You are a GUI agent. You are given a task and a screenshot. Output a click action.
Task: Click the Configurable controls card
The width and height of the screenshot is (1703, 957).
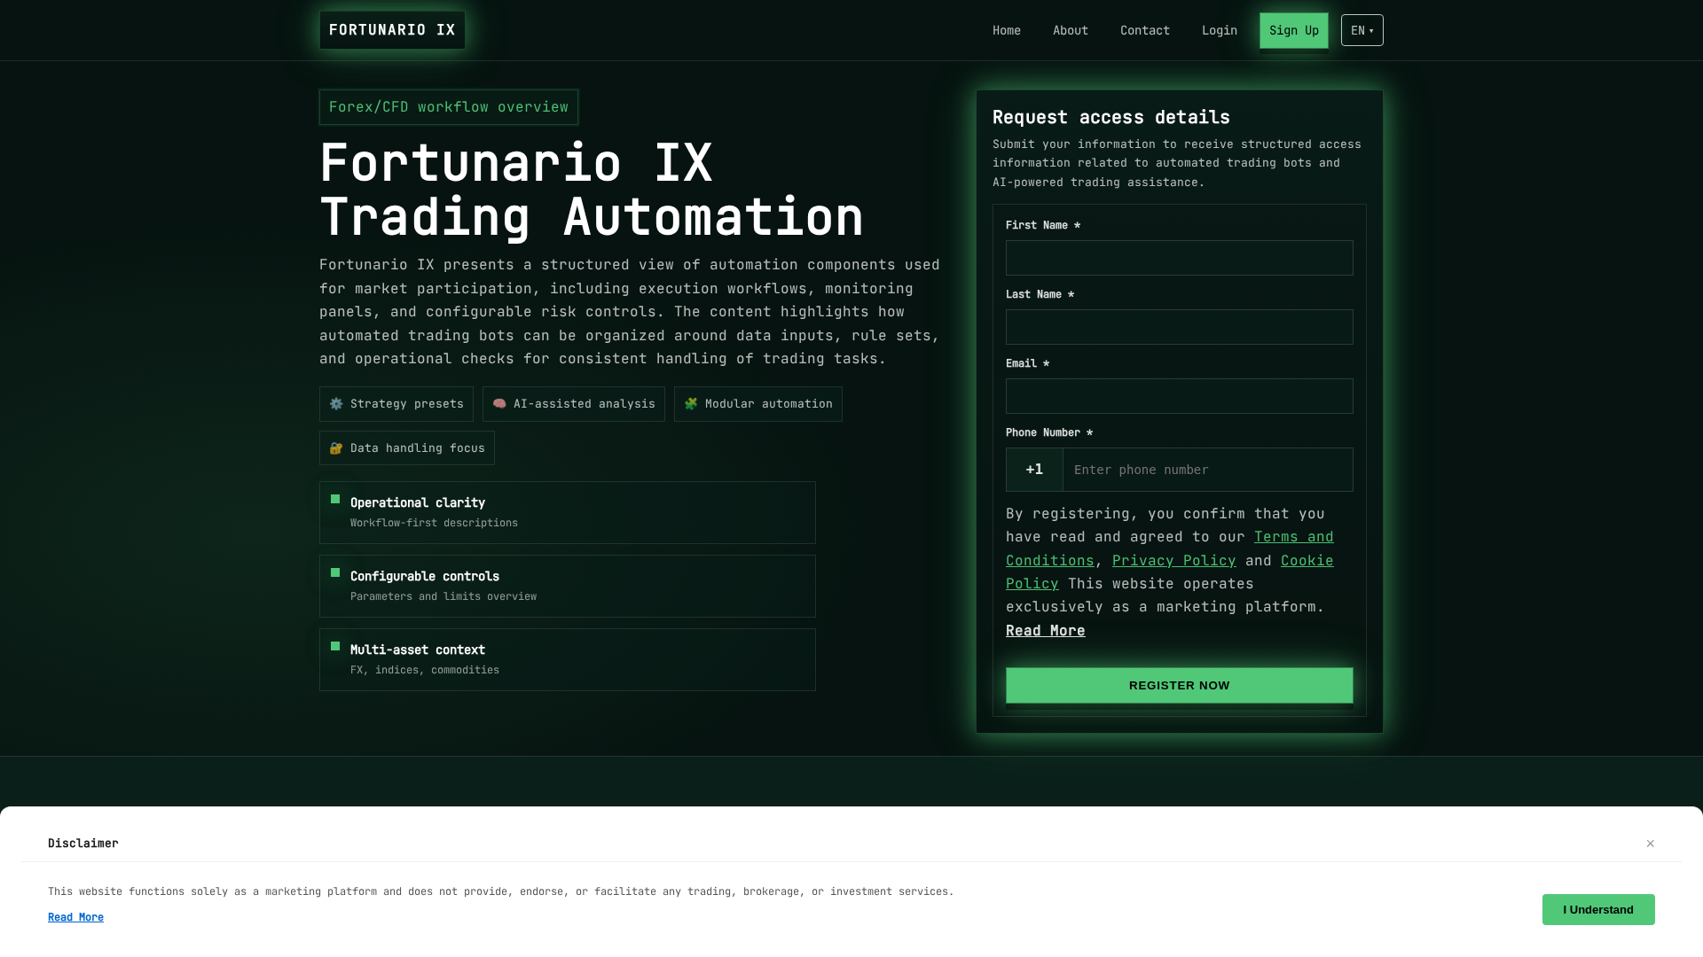[x=568, y=587]
